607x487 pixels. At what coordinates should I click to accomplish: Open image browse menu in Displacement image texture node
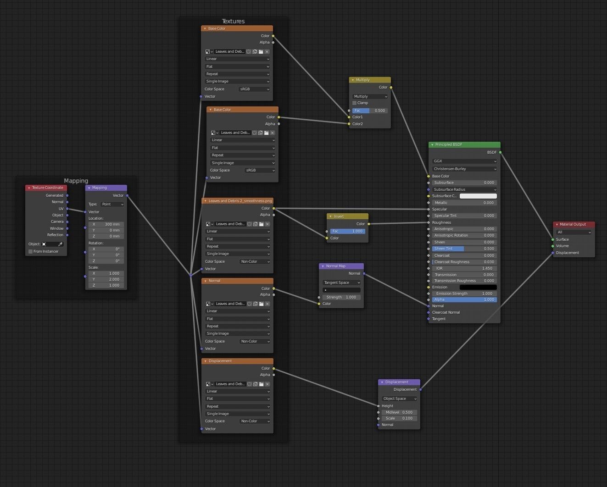(209, 384)
